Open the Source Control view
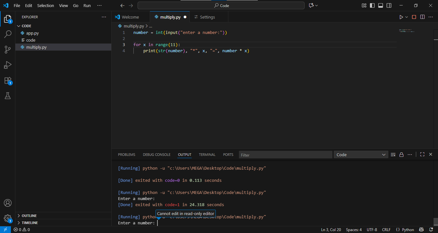 coord(8,49)
